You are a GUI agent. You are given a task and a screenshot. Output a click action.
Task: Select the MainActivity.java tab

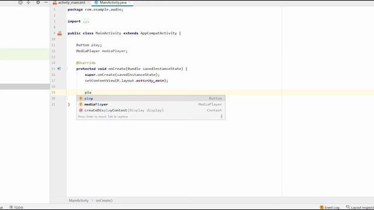[113, 2]
